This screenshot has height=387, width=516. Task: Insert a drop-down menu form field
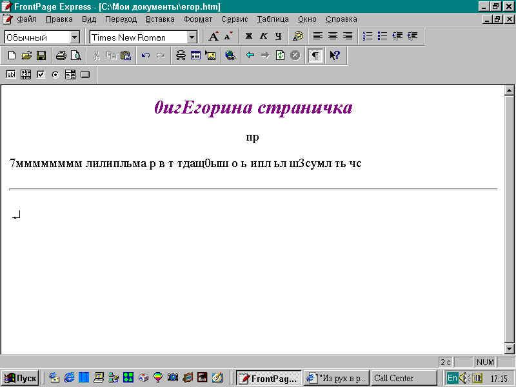pos(70,74)
